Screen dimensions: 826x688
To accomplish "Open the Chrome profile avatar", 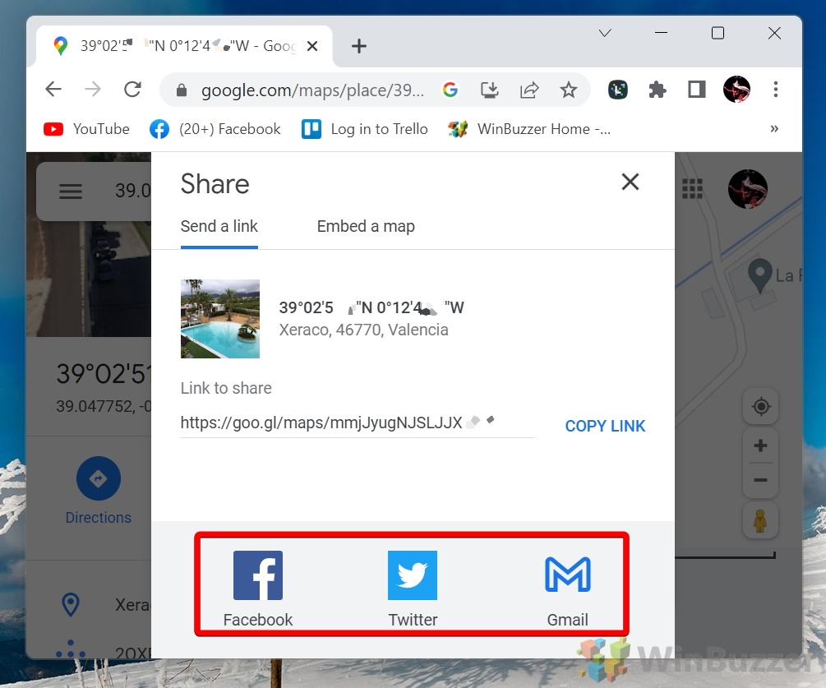I will tap(736, 89).
